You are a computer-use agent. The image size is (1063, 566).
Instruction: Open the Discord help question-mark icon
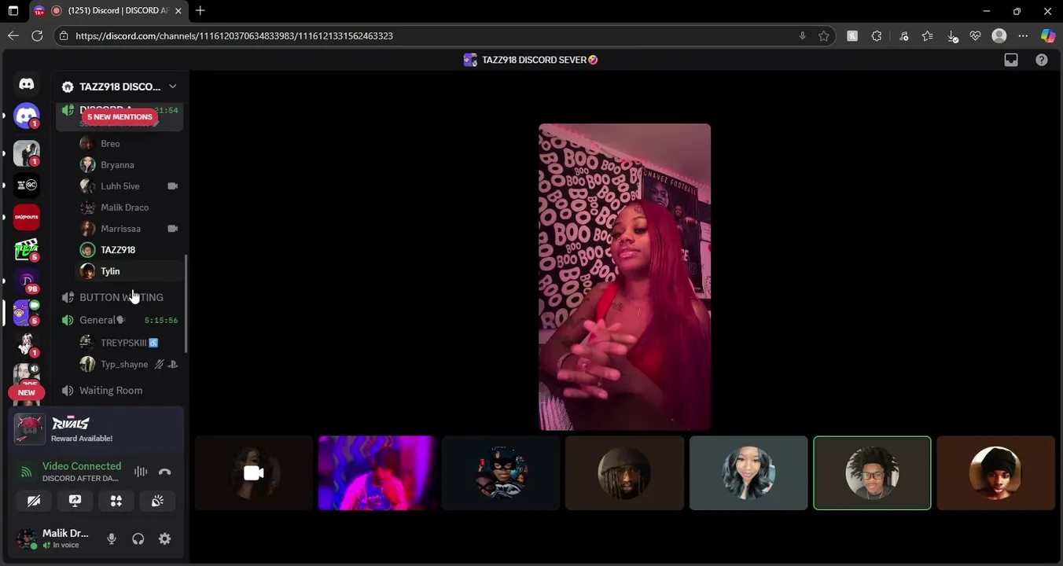[1042, 60]
